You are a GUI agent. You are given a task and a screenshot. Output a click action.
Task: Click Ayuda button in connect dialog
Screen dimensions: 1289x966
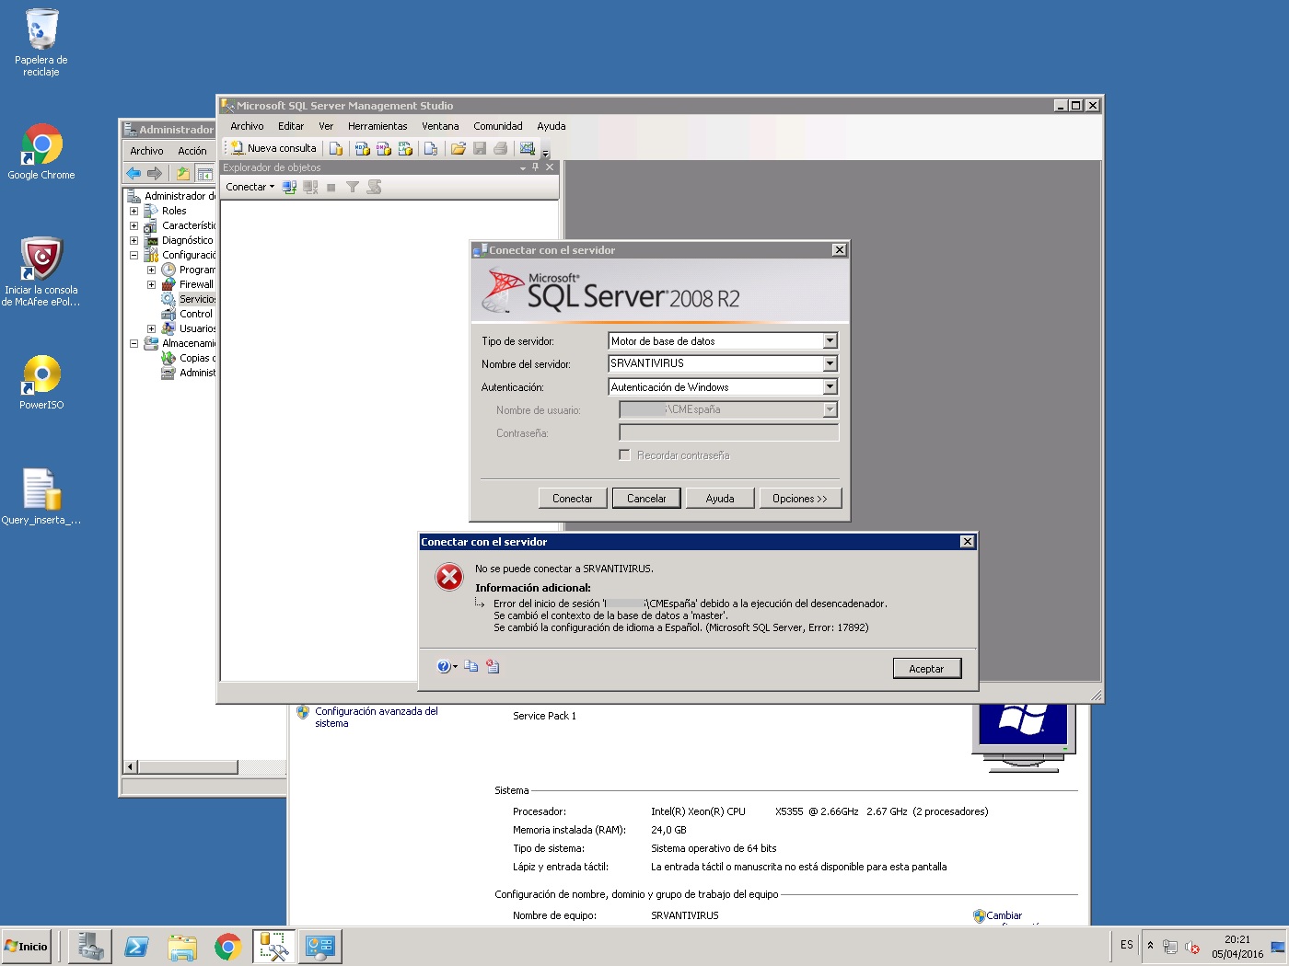coord(720,499)
